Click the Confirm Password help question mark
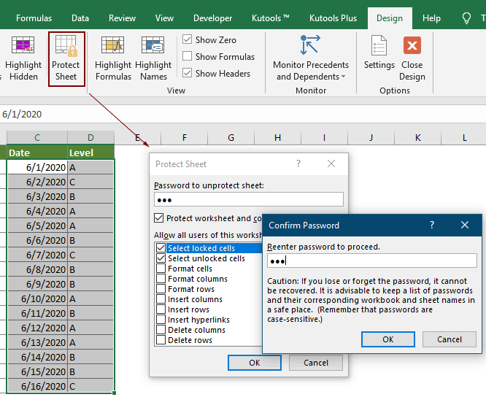486x397 pixels. point(431,226)
